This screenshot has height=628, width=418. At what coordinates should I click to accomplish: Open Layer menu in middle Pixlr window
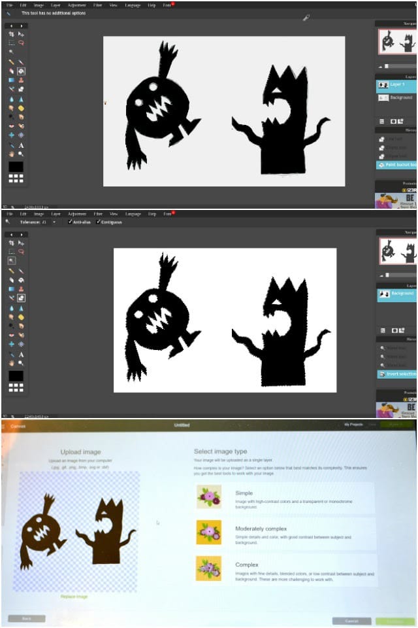tap(56, 214)
